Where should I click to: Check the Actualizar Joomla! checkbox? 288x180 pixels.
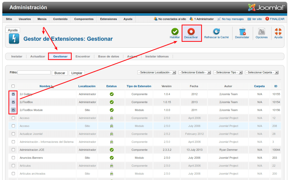(13, 134)
